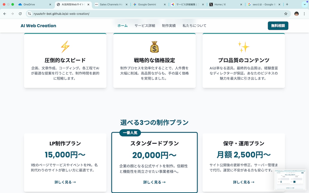Click the Google G favicon
309x193 pixels.
click(249, 5)
